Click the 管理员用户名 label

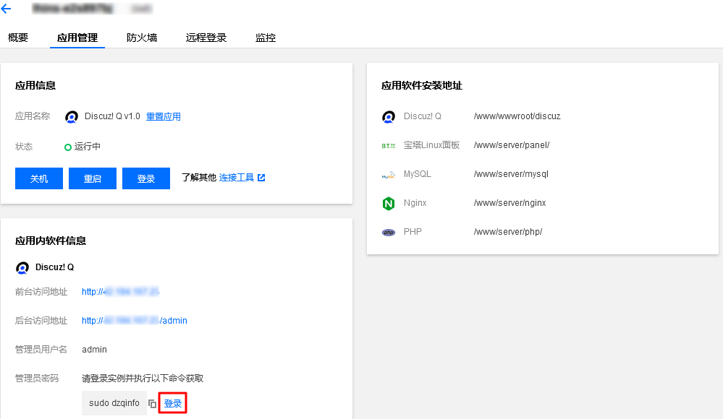(x=41, y=350)
